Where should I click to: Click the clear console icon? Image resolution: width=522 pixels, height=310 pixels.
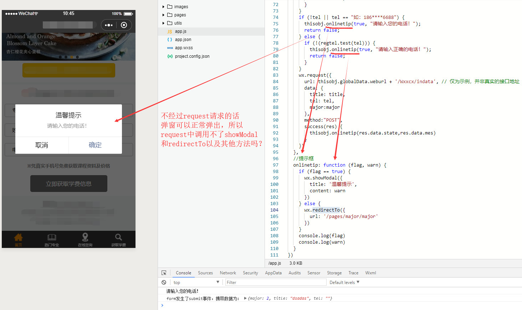point(164,282)
